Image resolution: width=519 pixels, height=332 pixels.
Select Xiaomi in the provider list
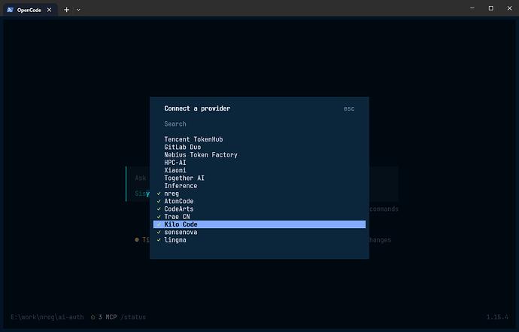point(259,170)
